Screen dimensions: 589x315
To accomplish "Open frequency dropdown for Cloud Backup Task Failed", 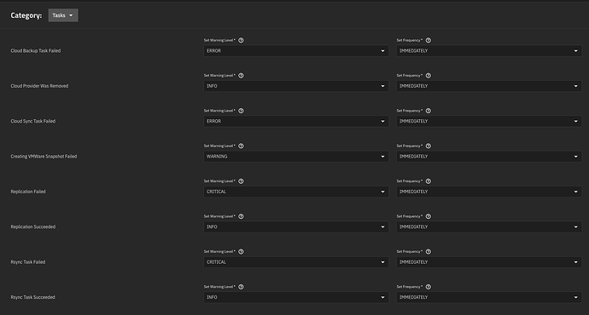I will coord(489,51).
